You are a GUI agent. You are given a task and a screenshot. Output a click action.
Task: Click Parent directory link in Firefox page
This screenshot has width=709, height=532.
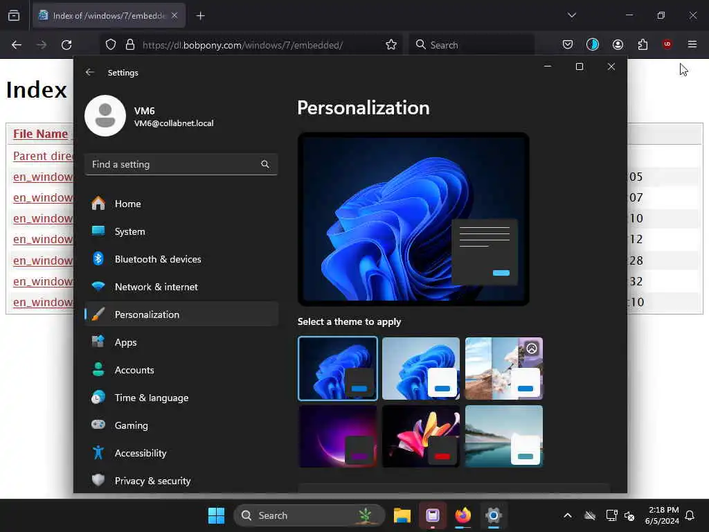pos(43,156)
